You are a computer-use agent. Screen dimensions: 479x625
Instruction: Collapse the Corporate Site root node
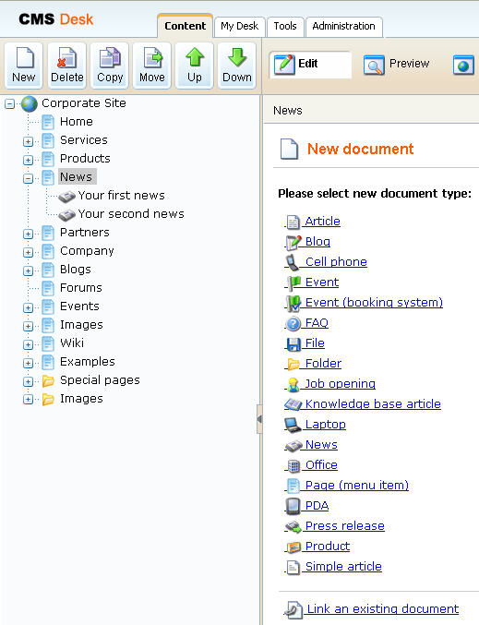point(9,104)
